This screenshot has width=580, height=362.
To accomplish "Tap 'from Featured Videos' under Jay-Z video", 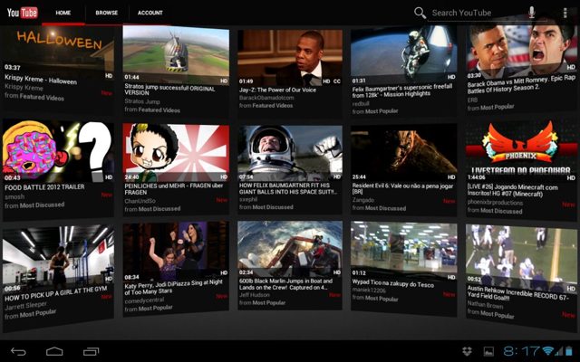I will (266, 106).
